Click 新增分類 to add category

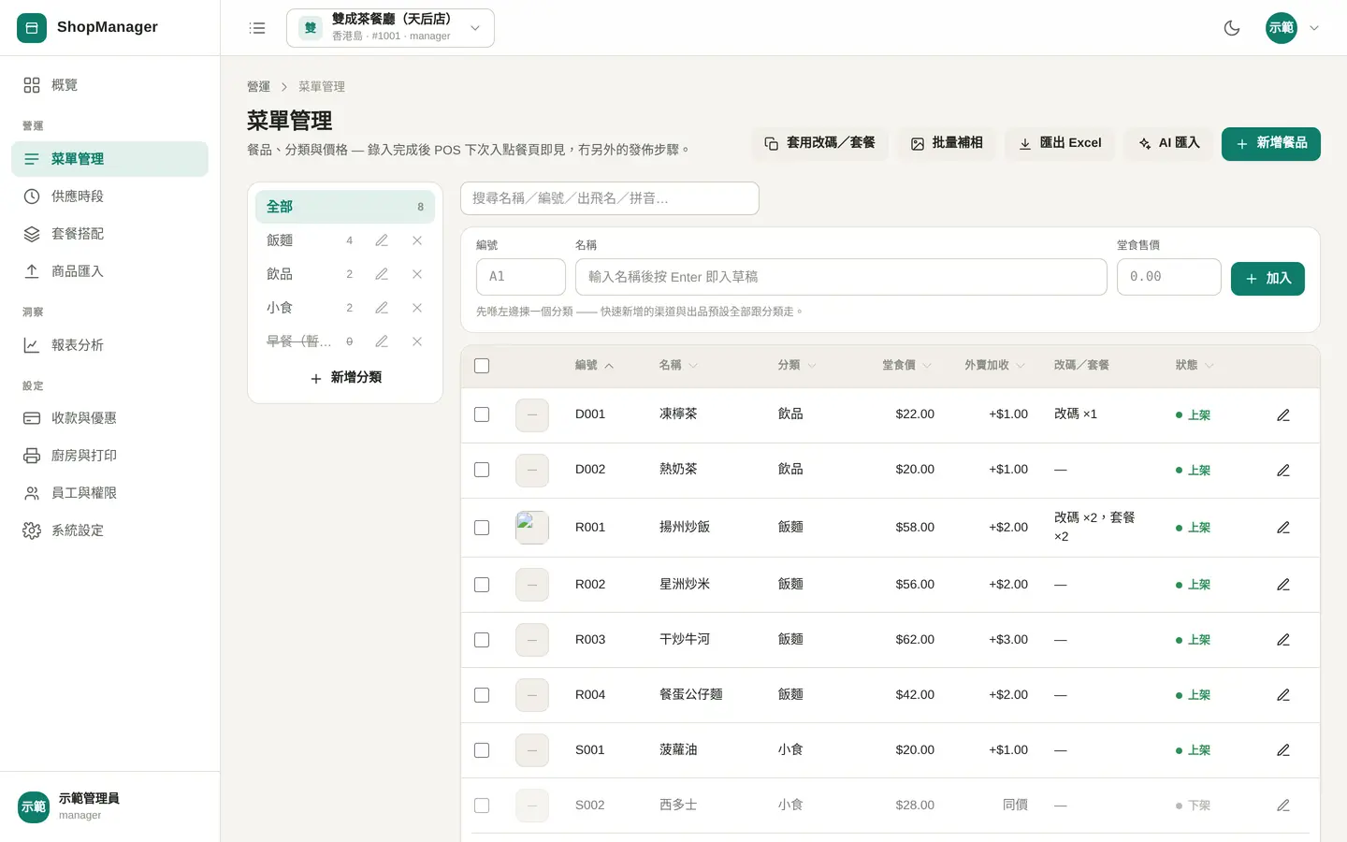point(345,378)
